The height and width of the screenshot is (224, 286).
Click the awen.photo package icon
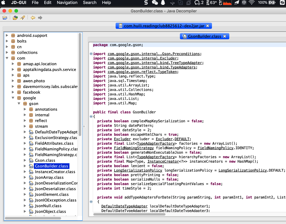pyautogui.click(x=19, y=81)
